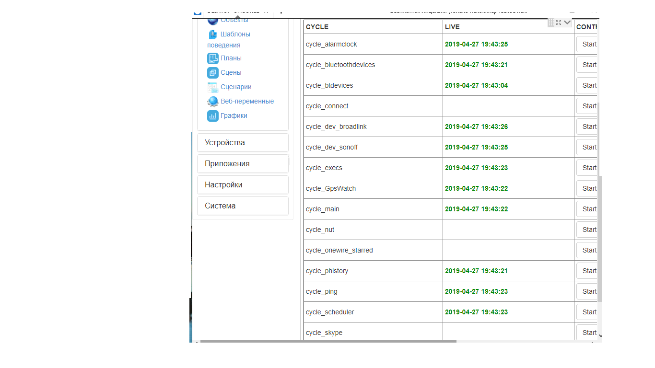Start the cycle_execs cycle
The width and height of the screenshot is (655, 368).
point(587,168)
